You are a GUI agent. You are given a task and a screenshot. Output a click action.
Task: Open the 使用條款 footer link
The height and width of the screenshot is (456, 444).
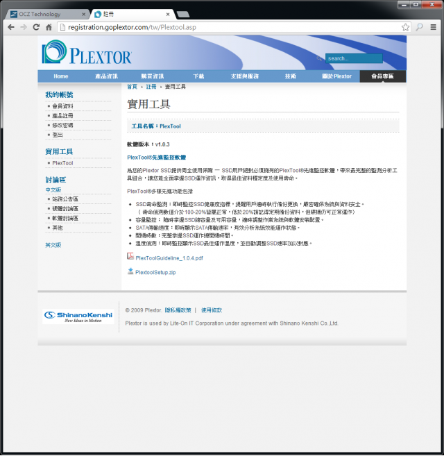pyautogui.click(x=212, y=310)
